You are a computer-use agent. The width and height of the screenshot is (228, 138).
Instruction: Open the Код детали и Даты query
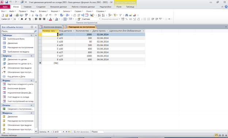coord(16,77)
